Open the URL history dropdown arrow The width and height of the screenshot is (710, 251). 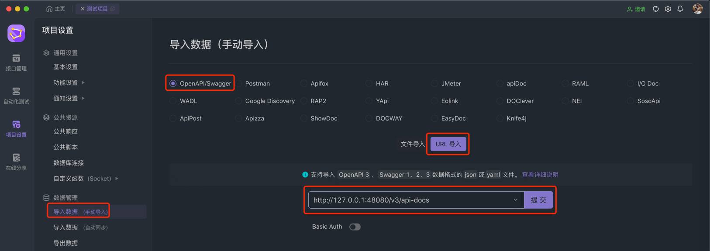point(515,200)
